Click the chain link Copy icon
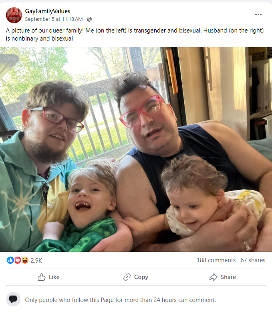This screenshot has width=272, height=312. point(127,277)
